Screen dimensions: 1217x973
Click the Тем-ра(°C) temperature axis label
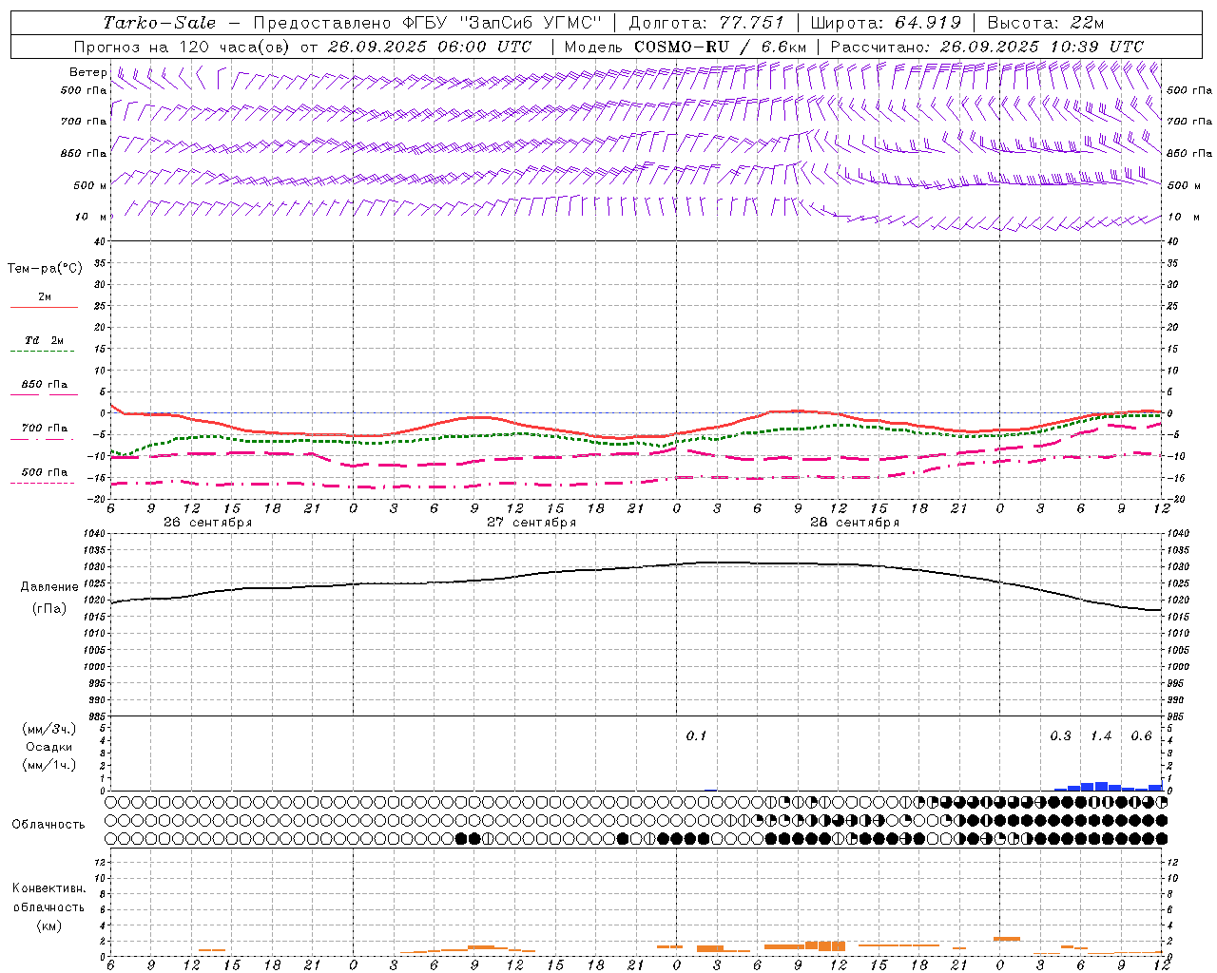pyautogui.click(x=45, y=269)
